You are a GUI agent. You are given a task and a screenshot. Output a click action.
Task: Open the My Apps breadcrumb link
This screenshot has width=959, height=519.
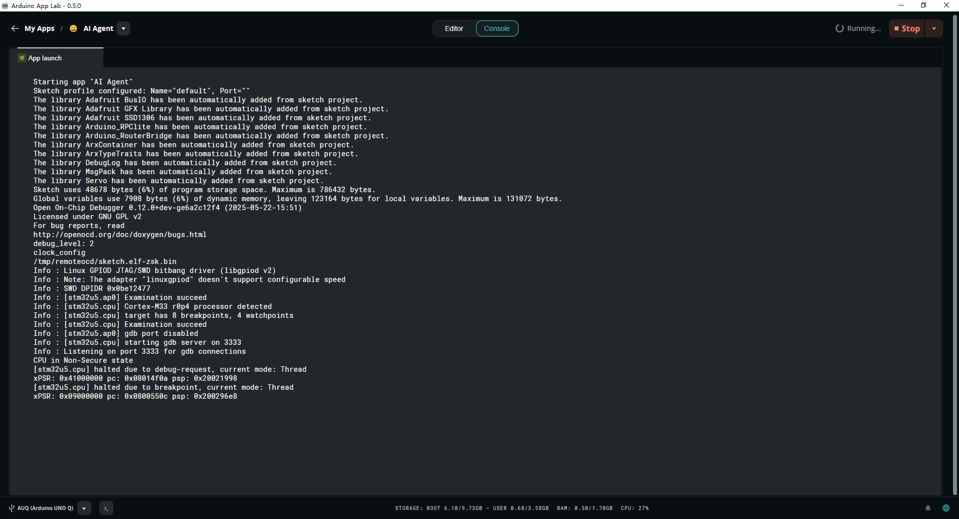39,28
